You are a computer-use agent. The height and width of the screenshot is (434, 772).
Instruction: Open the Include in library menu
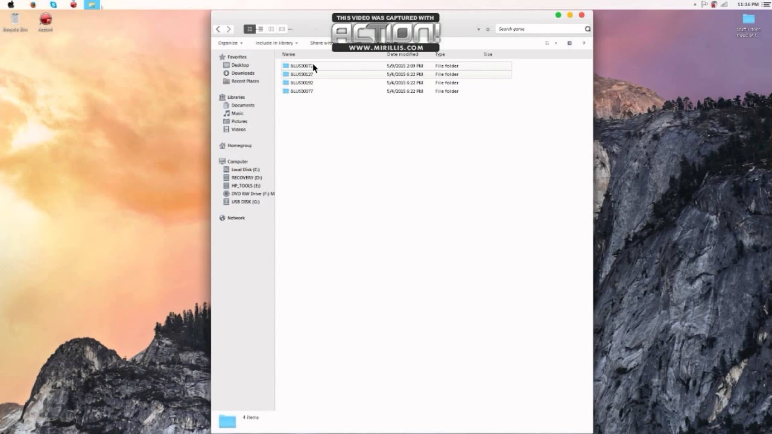[x=276, y=43]
